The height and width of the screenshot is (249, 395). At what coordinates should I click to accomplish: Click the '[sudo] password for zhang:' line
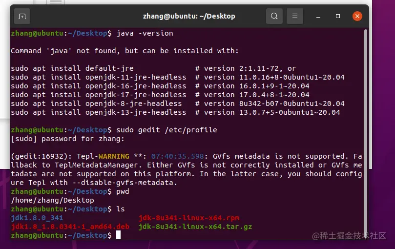(67, 139)
